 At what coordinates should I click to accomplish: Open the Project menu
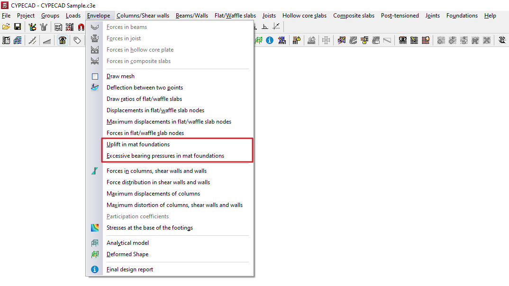point(26,16)
